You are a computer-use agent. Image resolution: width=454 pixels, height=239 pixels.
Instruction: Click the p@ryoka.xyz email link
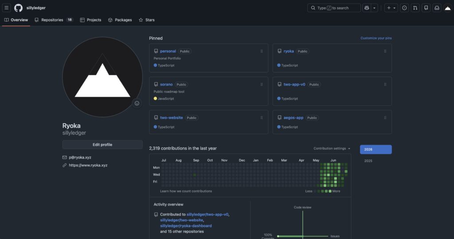coord(80,158)
